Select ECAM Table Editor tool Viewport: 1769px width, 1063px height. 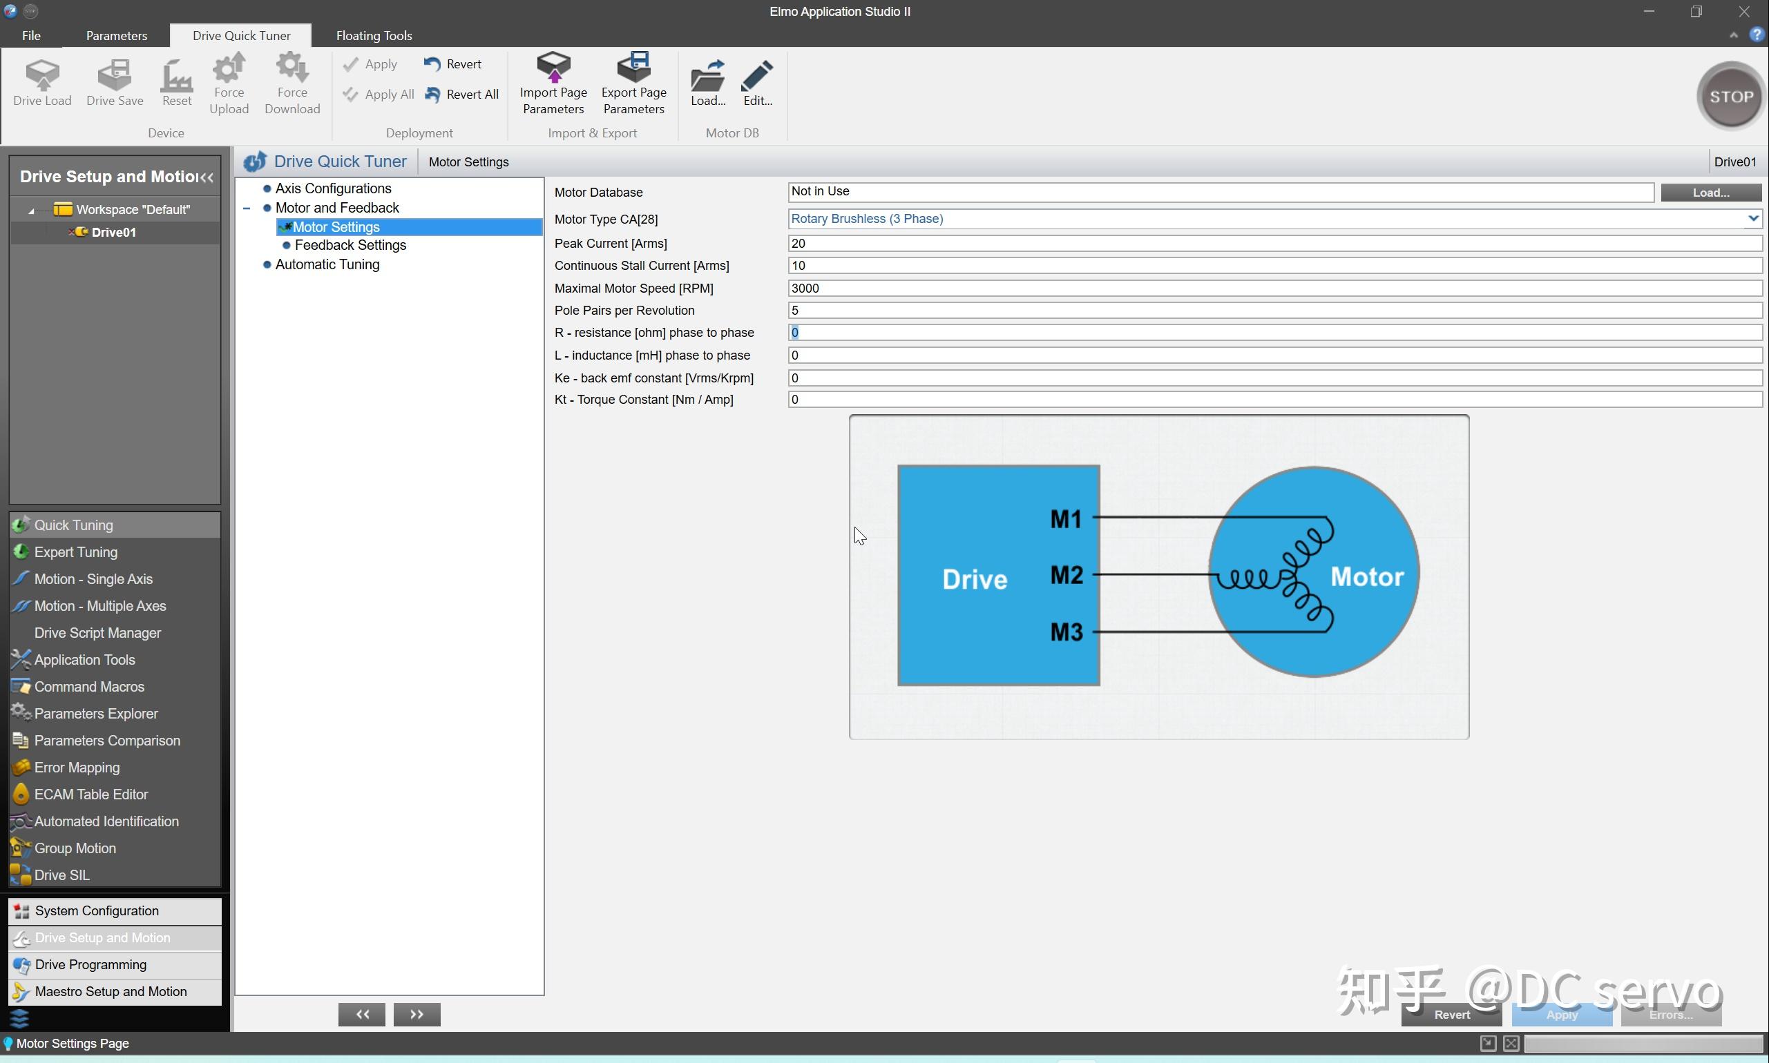pos(91,794)
